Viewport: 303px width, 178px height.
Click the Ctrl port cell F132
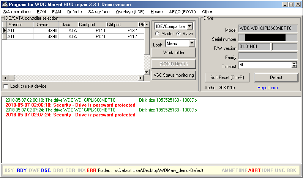(122, 31)
